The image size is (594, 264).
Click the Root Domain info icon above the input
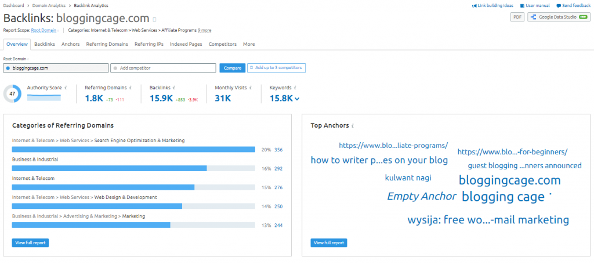(28, 59)
